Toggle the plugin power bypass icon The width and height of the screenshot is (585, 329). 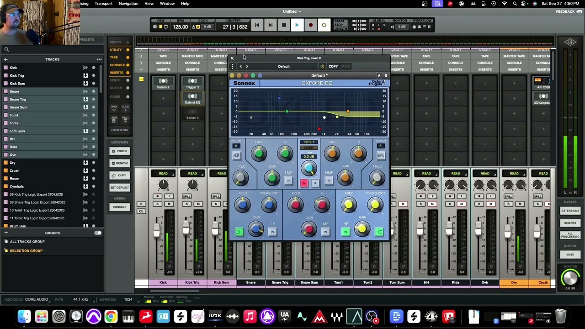322,66
